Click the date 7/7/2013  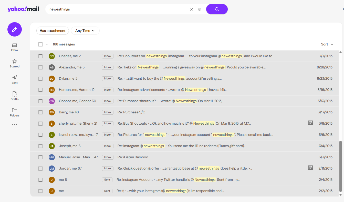326,56
